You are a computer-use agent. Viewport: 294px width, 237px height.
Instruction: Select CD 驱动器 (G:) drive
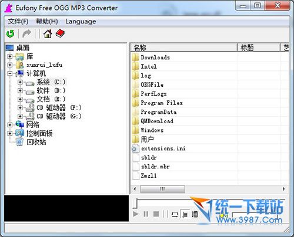[59, 116]
